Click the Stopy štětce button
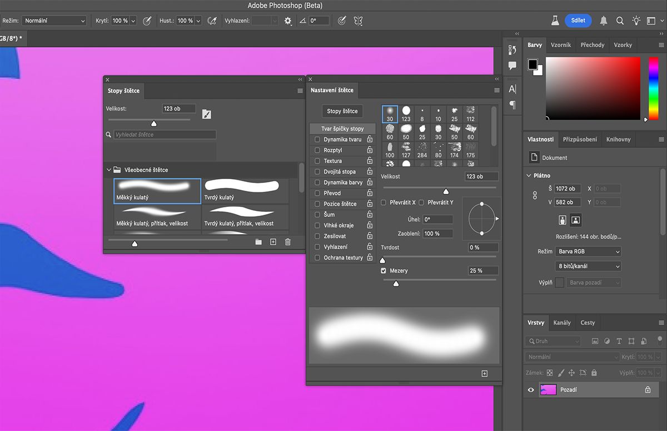 tap(342, 111)
